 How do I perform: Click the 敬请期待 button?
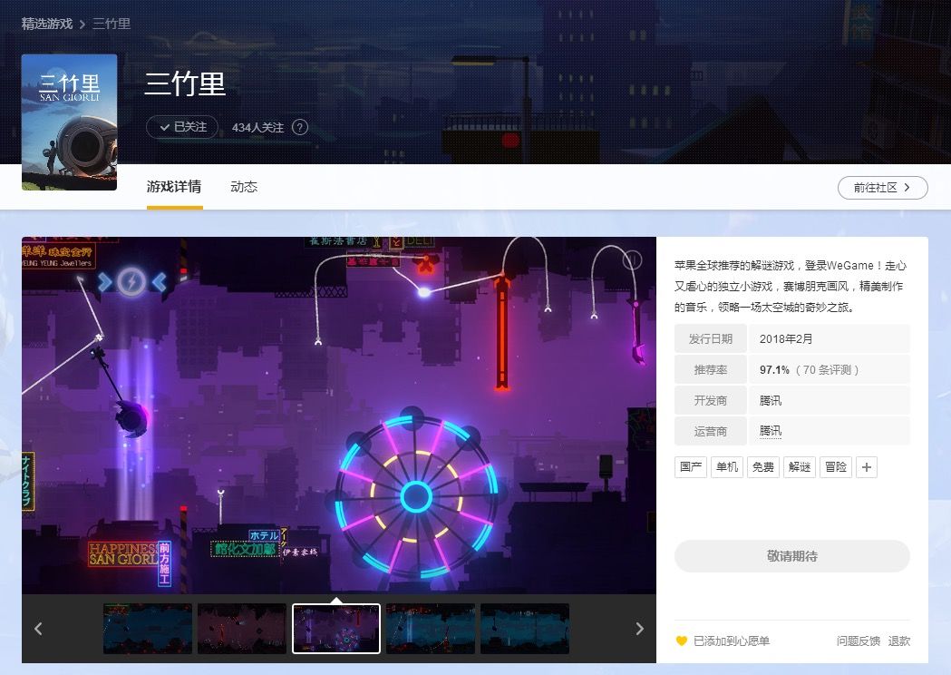pyautogui.click(x=792, y=556)
